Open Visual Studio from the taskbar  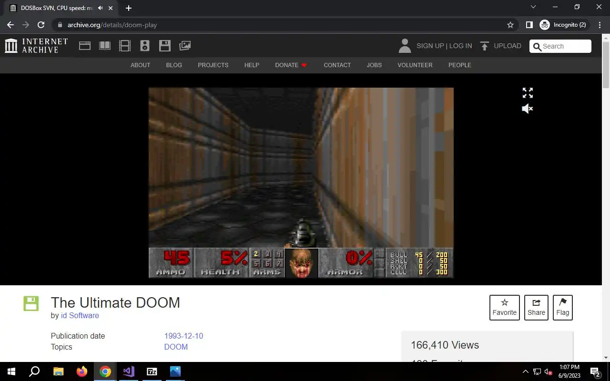pos(129,371)
